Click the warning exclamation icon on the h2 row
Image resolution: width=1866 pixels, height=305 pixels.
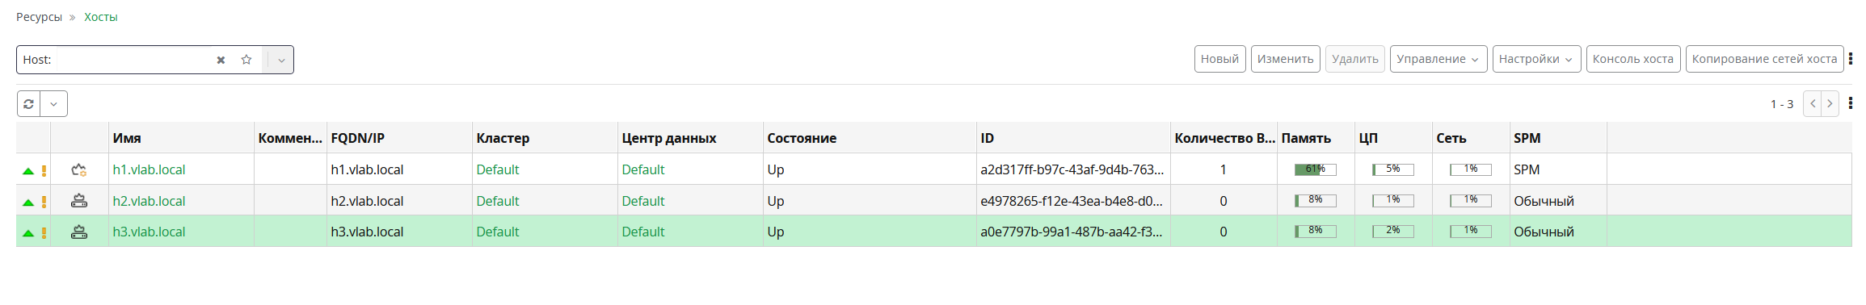tap(44, 202)
